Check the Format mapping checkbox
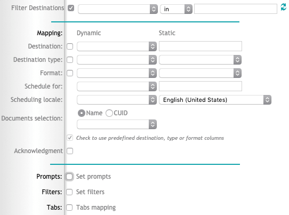The height and width of the screenshot is (215, 289). pos(70,73)
